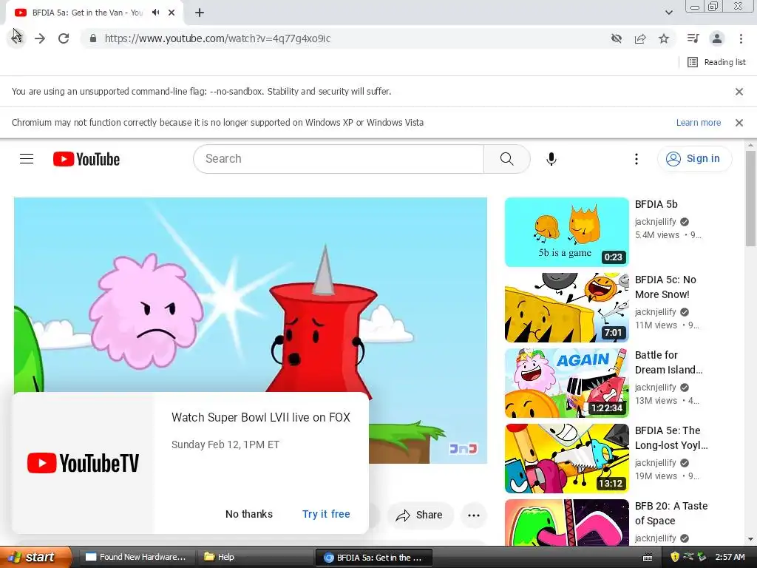Open Windows Start menu
Viewport: 757px width, 568px height.
[x=35, y=557]
